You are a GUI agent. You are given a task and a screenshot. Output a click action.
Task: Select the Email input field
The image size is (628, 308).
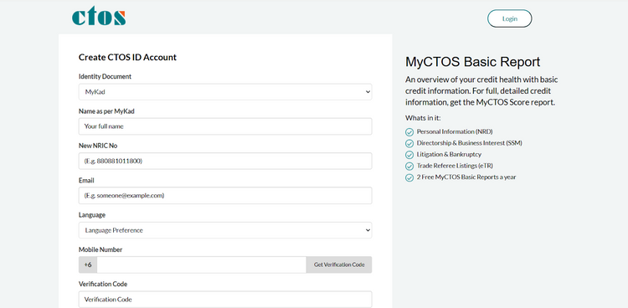[225, 196]
